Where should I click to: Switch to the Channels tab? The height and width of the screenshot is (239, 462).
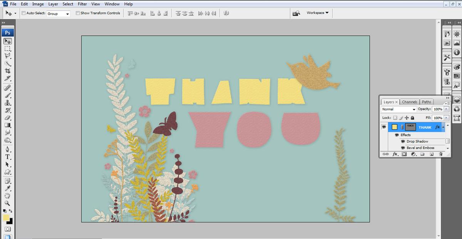pos(410,102)
